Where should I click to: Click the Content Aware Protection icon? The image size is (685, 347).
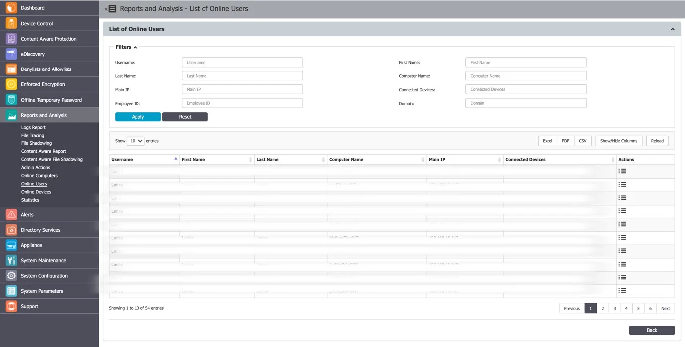pos(11,39)
